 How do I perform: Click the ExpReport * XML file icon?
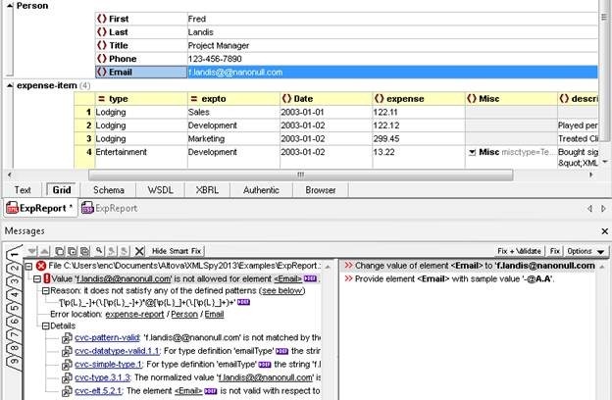coord(12,208)
